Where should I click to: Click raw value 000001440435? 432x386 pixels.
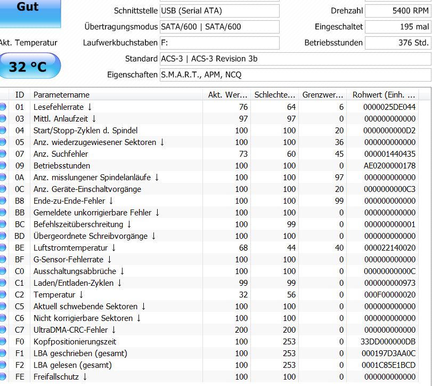[x=390, y=154]
